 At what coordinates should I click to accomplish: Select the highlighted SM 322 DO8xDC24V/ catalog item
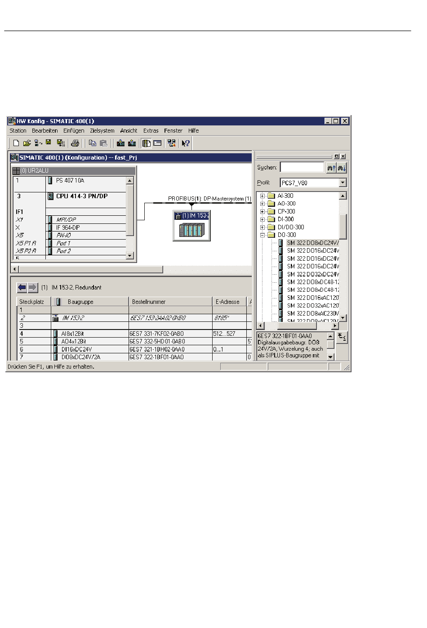tap(313, 243)
